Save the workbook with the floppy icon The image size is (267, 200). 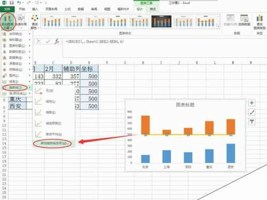pyautogui.click(x=12, y=3)
